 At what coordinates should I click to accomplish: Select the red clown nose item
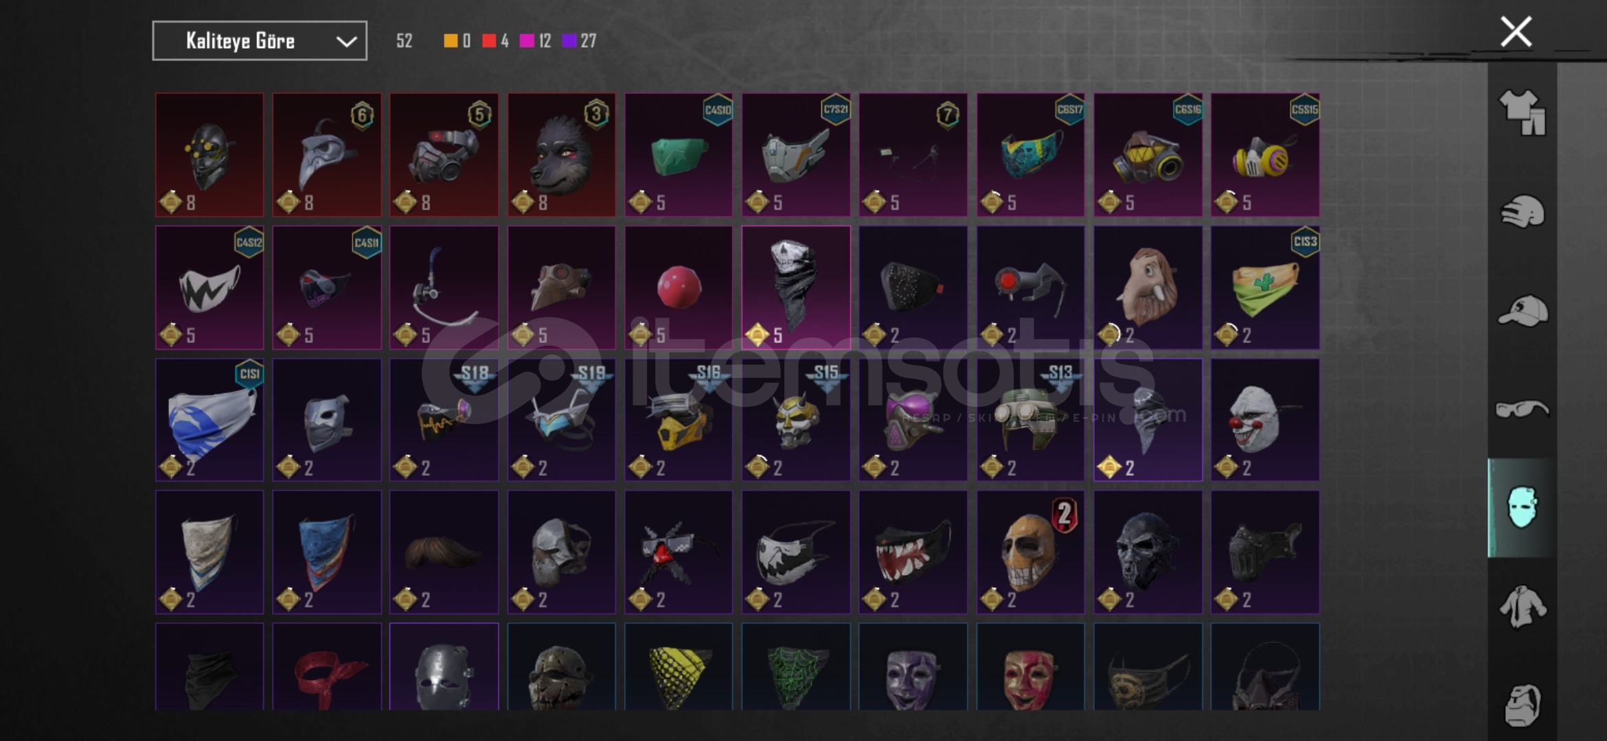[679, 287]
